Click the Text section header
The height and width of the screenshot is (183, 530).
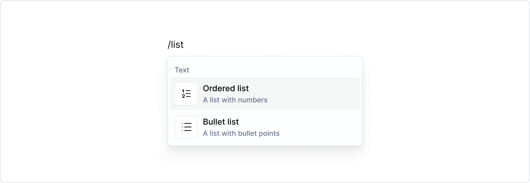point(182,70)
